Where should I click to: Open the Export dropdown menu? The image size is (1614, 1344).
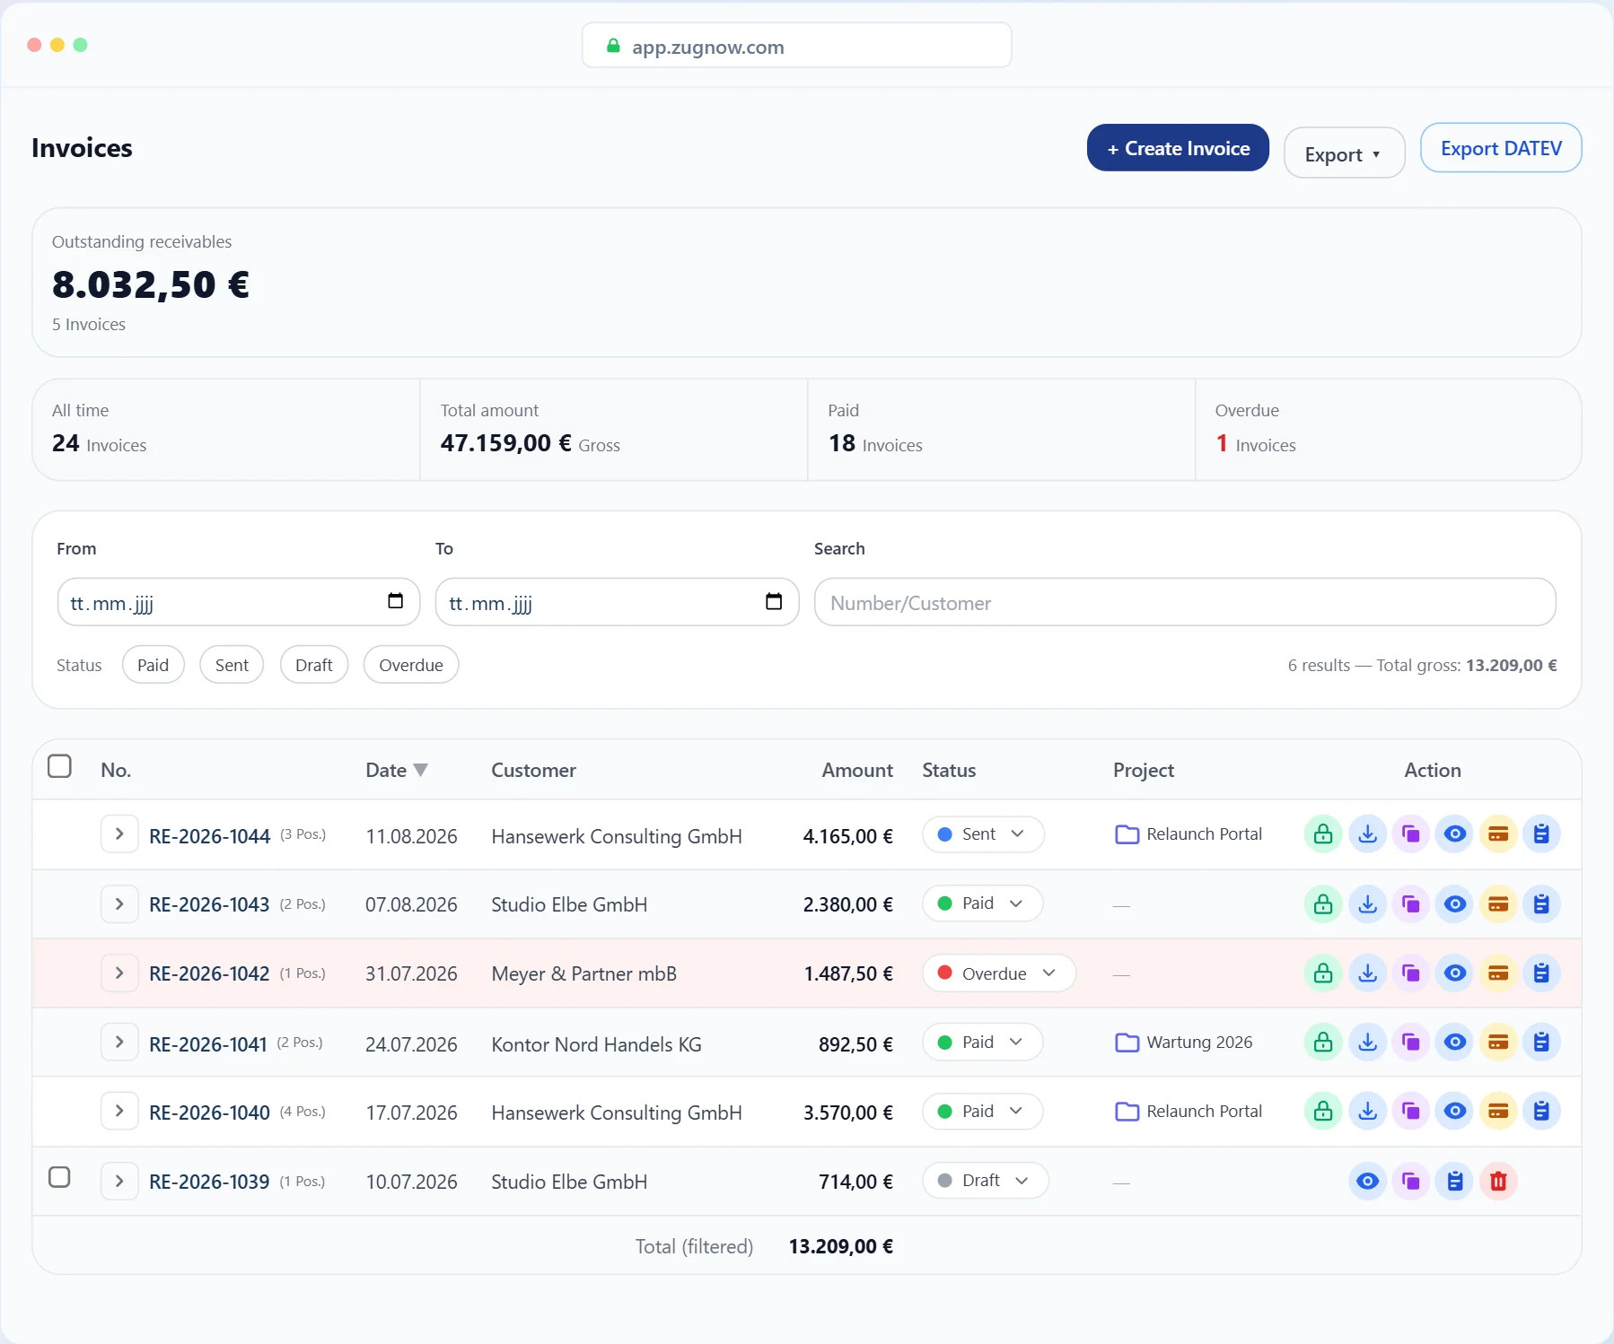tap(1344, 153)
